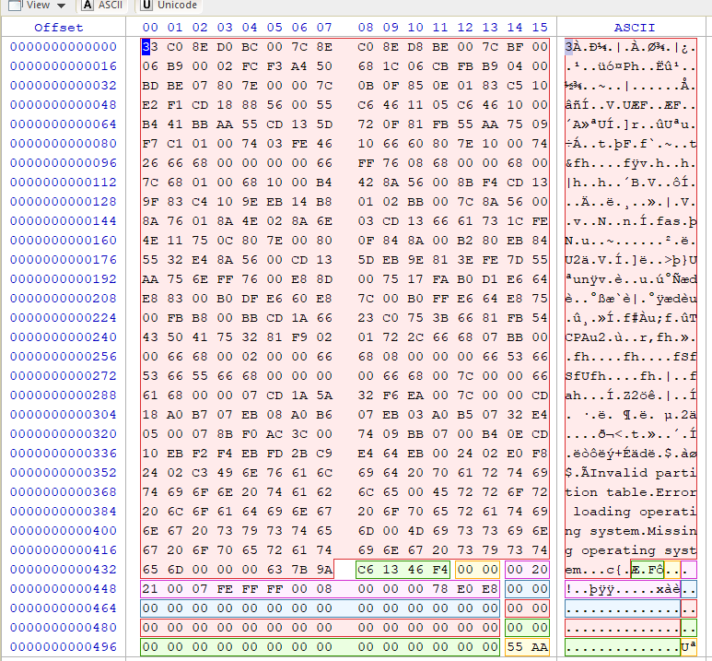712x661 pixels.
Task: Click offset label 0000000000368
Action: [x=64, y=492]
